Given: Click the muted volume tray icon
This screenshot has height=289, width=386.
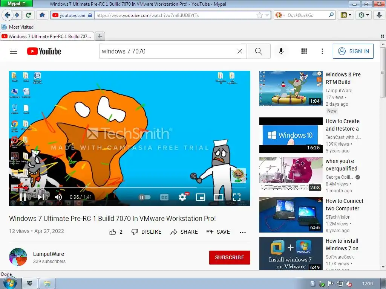Looking at the screenshot, I should pyautogui.click(x=349, y=284).
